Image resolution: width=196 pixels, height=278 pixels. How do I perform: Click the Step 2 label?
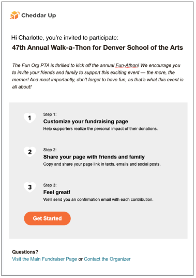pos(50,150)
